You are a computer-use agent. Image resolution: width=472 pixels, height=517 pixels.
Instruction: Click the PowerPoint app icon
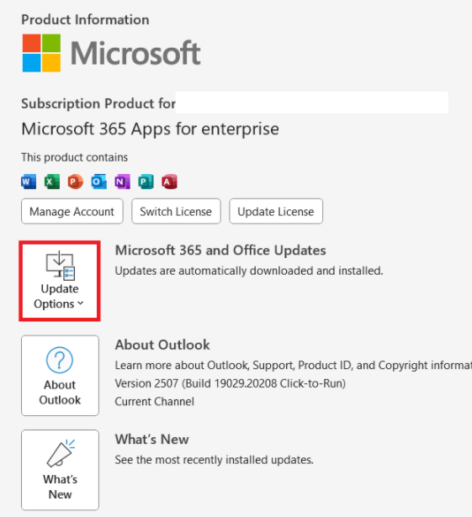point(76,182)
